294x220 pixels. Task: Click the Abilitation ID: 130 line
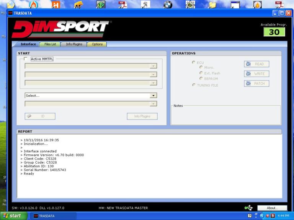pyautogui.click(x=37, y=166)
